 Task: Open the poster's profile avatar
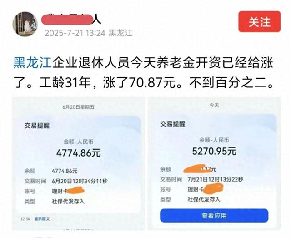pyautogui.click(x=25, y=24)
